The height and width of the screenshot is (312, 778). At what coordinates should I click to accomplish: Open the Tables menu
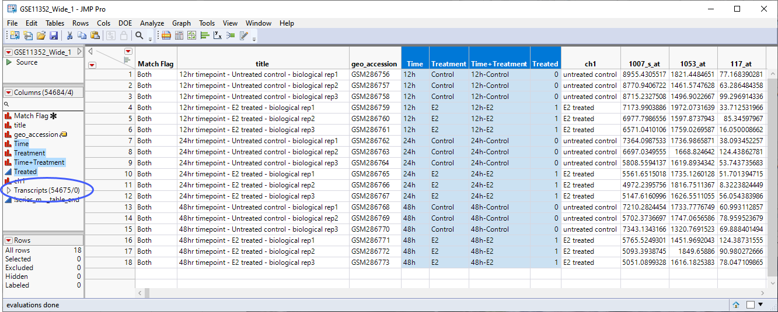(55, 23)
